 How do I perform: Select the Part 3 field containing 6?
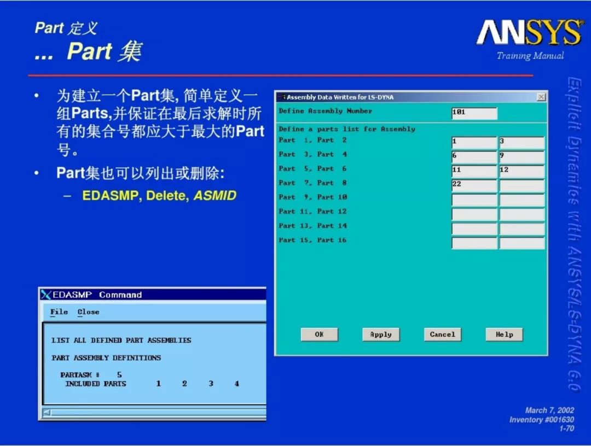pyautogui.click(x=474, y=156)
